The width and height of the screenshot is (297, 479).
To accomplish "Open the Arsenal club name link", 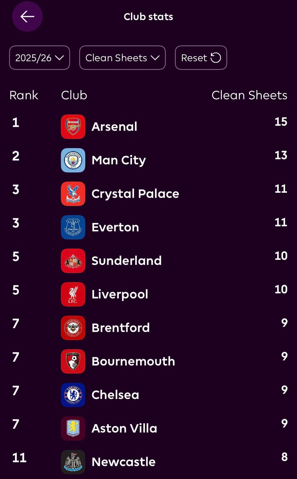I will 114,127.
